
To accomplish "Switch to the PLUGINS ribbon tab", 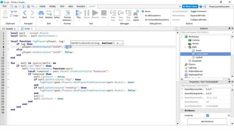I will point(81,7).
